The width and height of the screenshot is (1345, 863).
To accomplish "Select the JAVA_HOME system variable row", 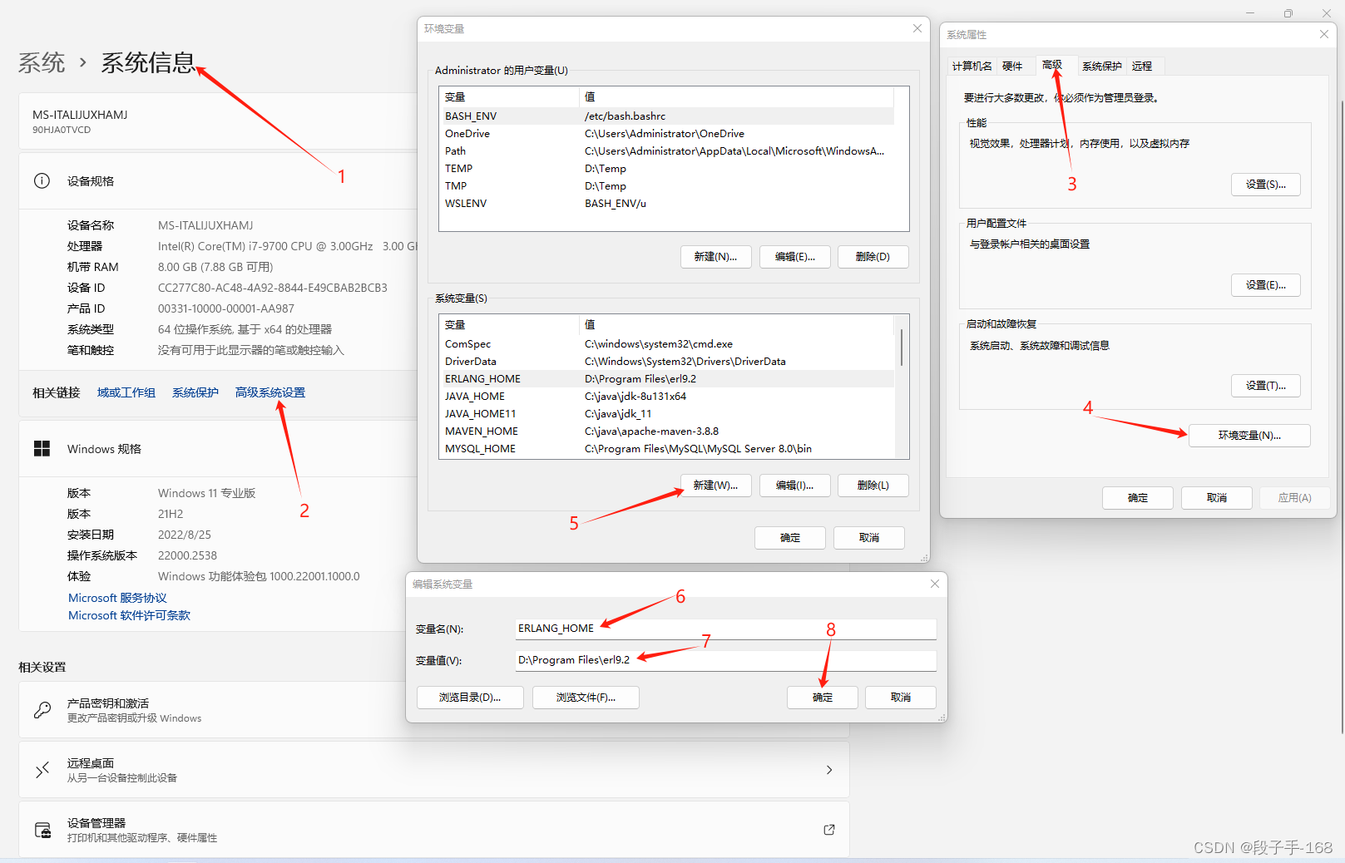I will (x=666, y=397).
